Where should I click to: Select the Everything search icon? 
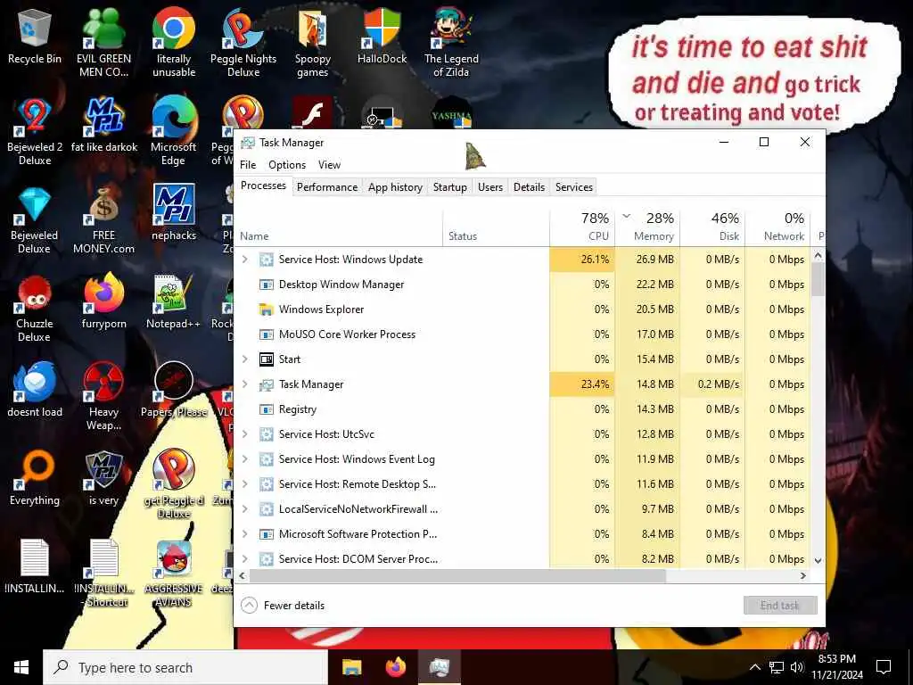[35, 478]
